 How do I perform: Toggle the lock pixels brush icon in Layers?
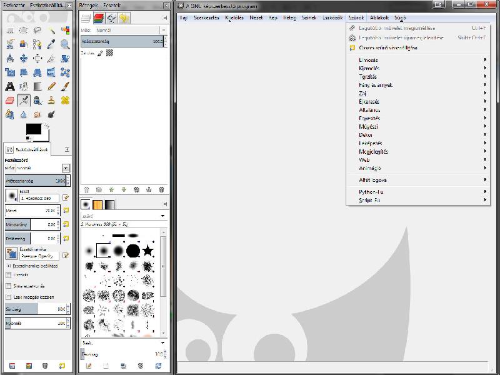click(100, 53)
